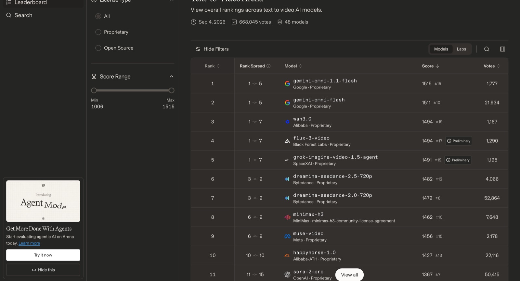Open the muse-video model name
The height and width of the screenshot is (281, 520).
(x=308, y=234)
